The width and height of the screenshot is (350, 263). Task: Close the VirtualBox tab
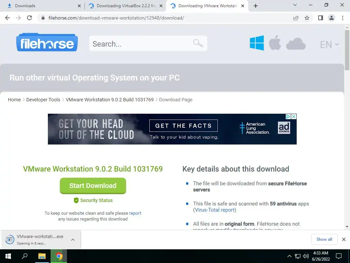pyautogui.click(x=161, y=6)
